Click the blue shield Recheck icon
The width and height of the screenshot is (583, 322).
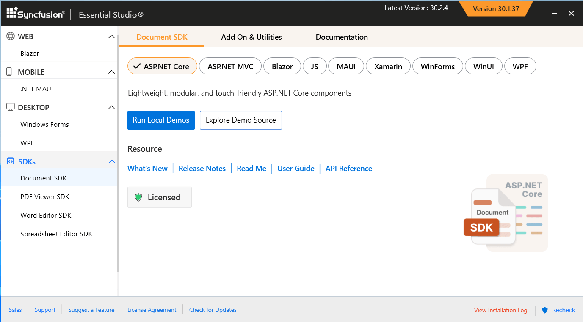click(x=545, y=310)
